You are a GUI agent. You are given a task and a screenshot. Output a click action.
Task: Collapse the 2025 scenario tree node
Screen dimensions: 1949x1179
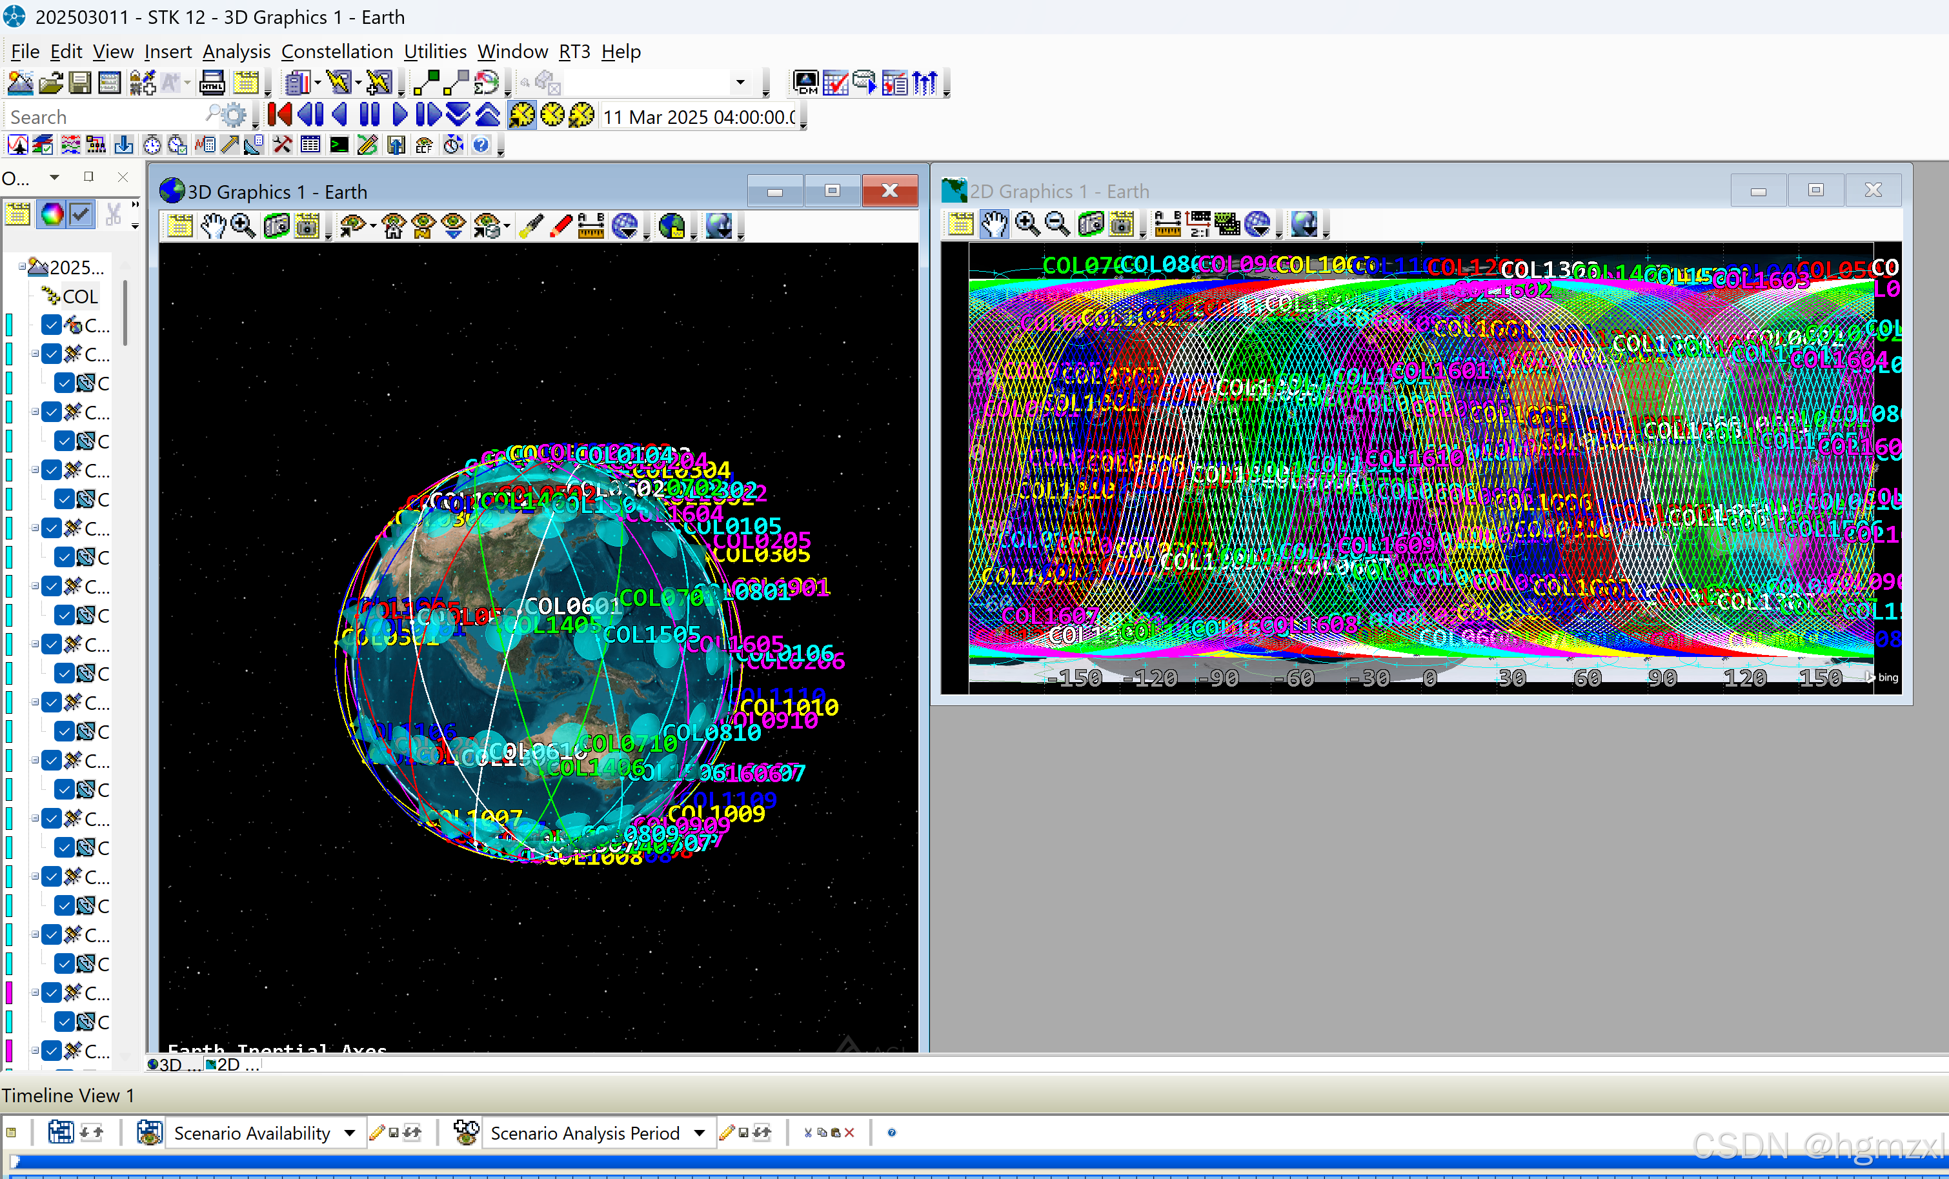point(22,267)
